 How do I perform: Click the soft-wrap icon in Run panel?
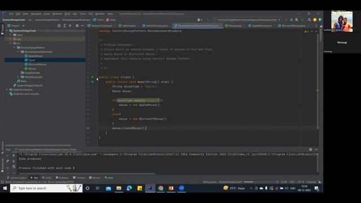pyautogui.click(x=14, y=166)
